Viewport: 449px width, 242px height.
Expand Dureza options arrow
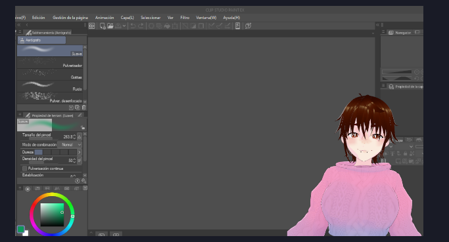80,152
